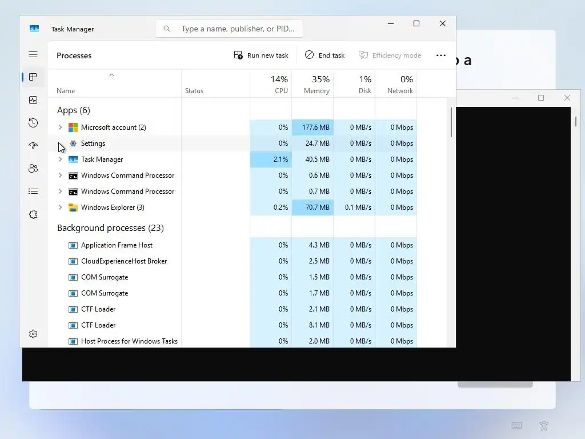Expand the Task Manager process row
Viewport: 585px width, 439px height.
[61, 159]
